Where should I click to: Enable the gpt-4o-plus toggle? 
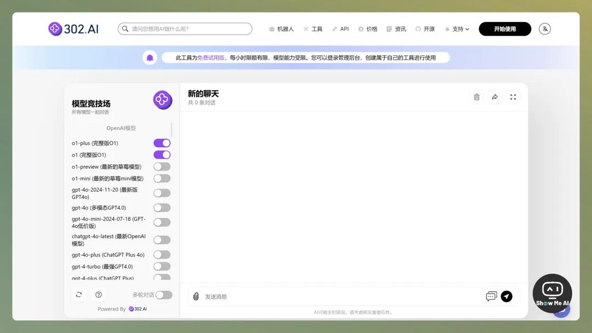click(x=162, y=255)
